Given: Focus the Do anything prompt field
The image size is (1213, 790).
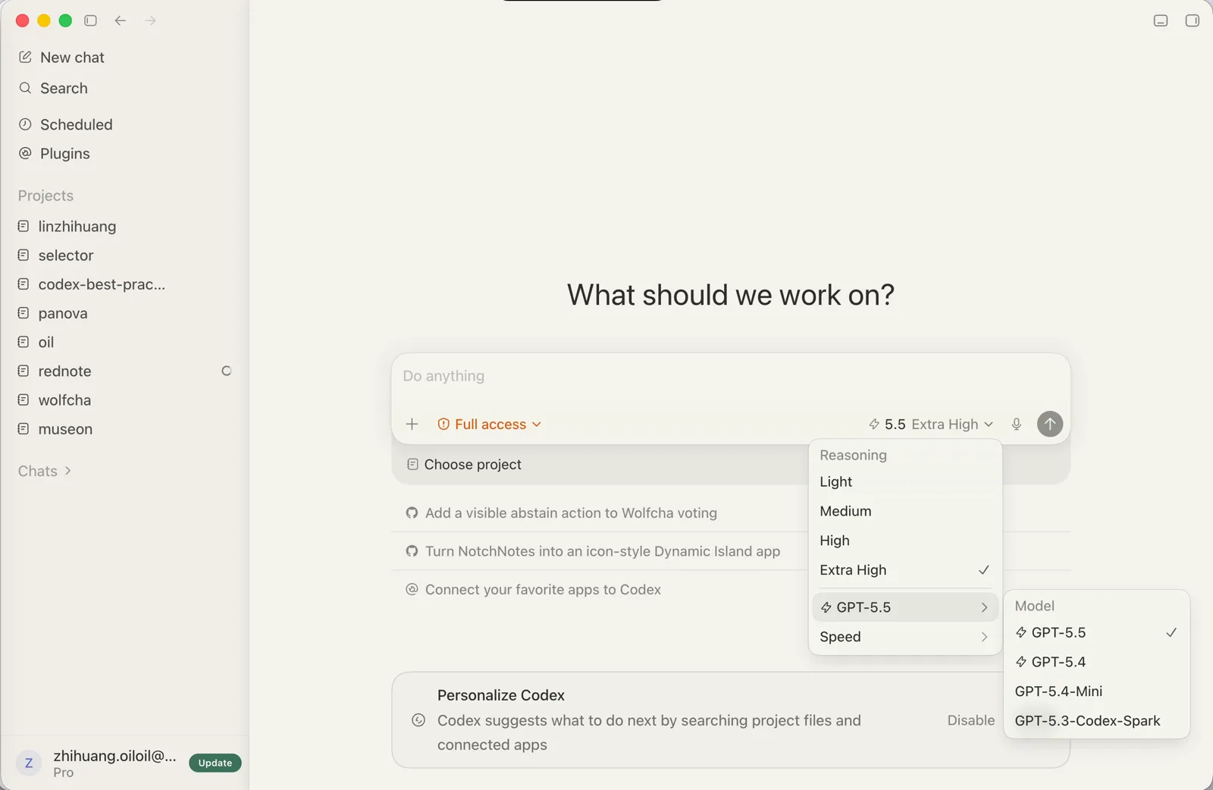Looking at the screenshot, I should [731, 376].
